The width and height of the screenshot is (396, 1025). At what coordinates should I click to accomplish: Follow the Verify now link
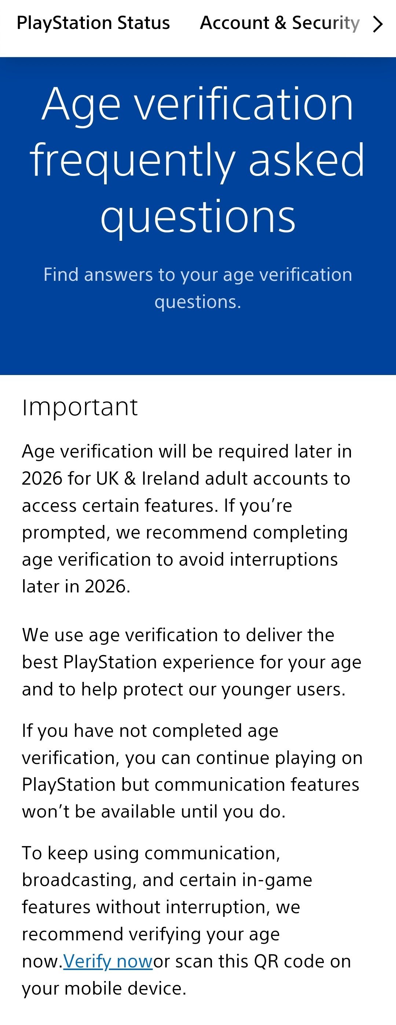point(108,961)
